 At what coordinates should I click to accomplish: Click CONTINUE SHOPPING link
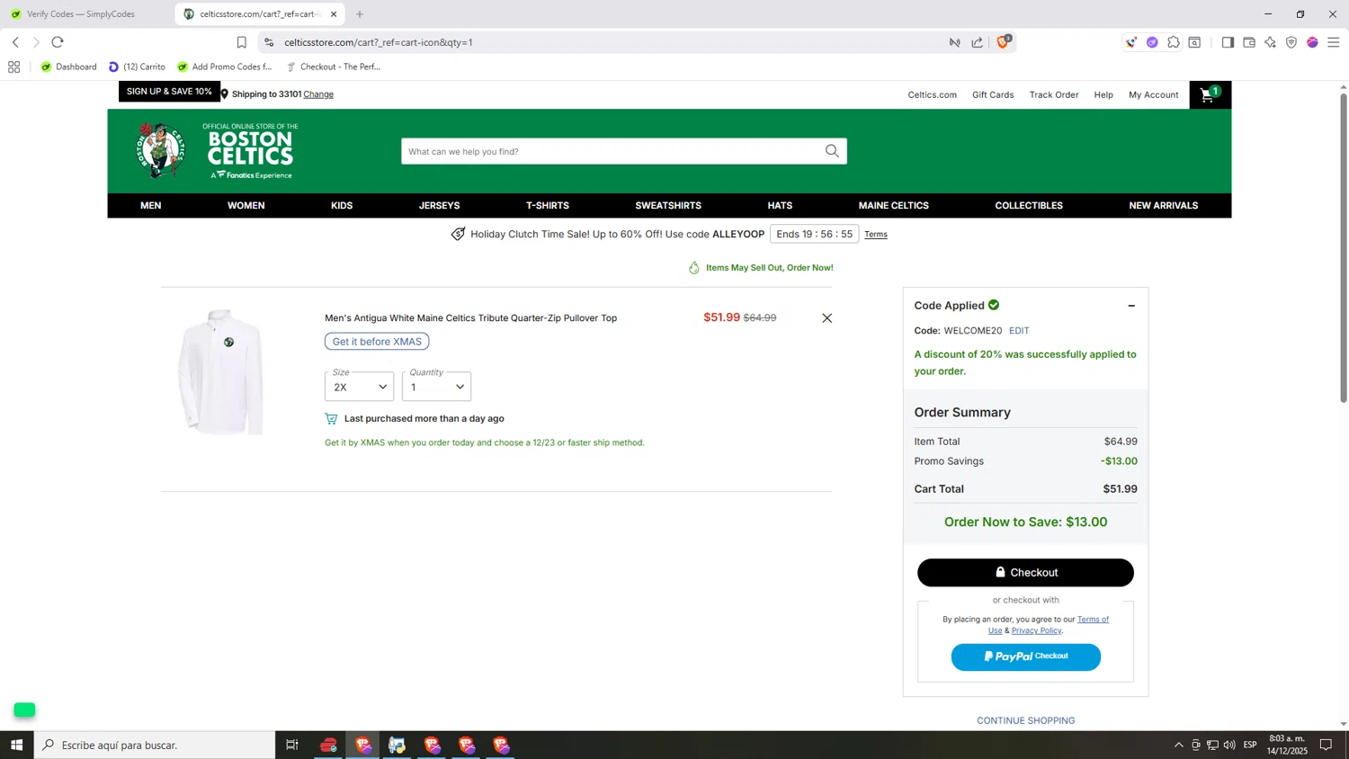click(x=1025, y=720)
